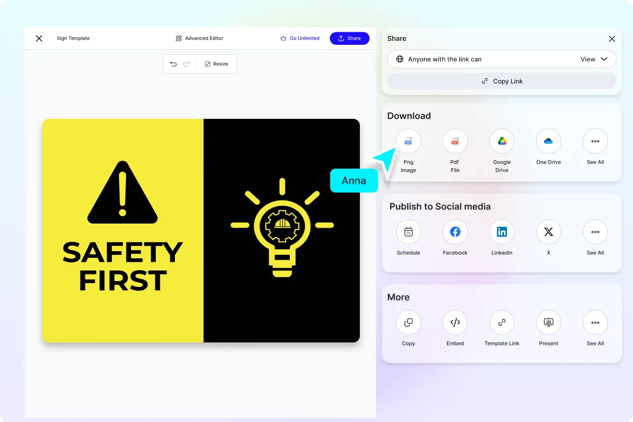Click the Go Unlimited link
Screen dimensions: 633x422
click(x=300, y=38)
